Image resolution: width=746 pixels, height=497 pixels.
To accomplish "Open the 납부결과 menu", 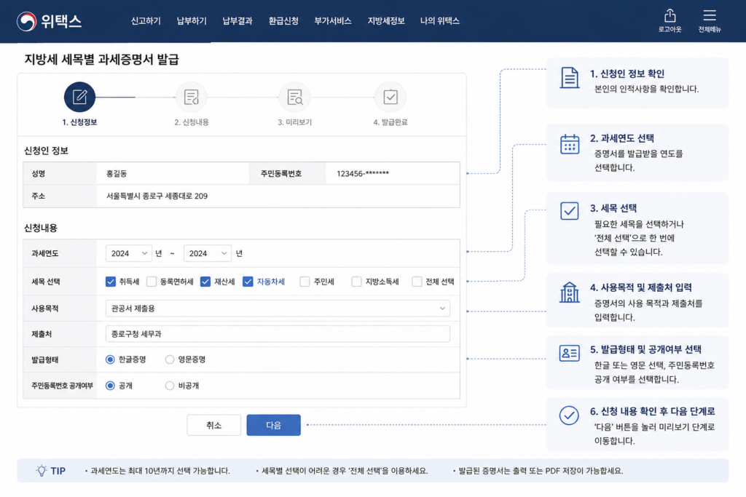I will click(x=237, y=21).
